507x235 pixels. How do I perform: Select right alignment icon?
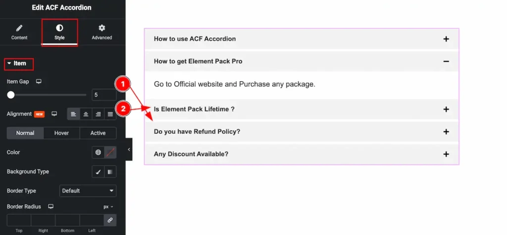click(98, 114)
